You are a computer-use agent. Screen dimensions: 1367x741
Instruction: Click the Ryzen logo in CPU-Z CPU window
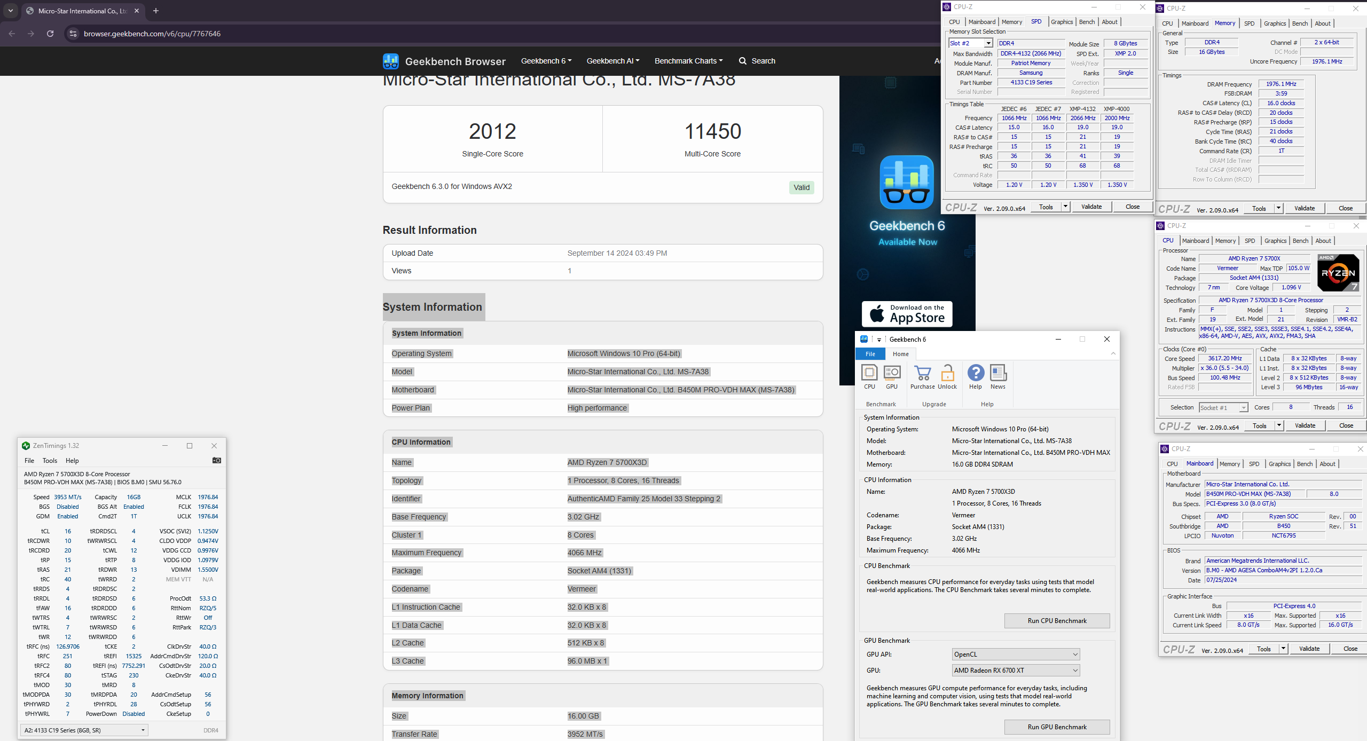click(1338, 273)
